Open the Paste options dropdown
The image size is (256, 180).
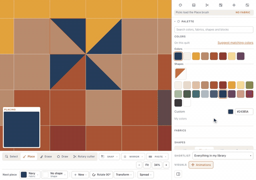(157, 157)
